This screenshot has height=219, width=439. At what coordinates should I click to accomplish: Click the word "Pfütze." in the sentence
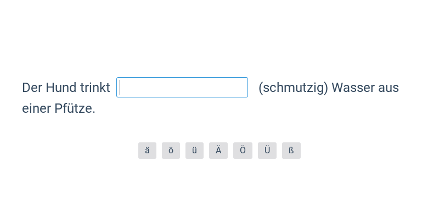[x=75, y=108]
